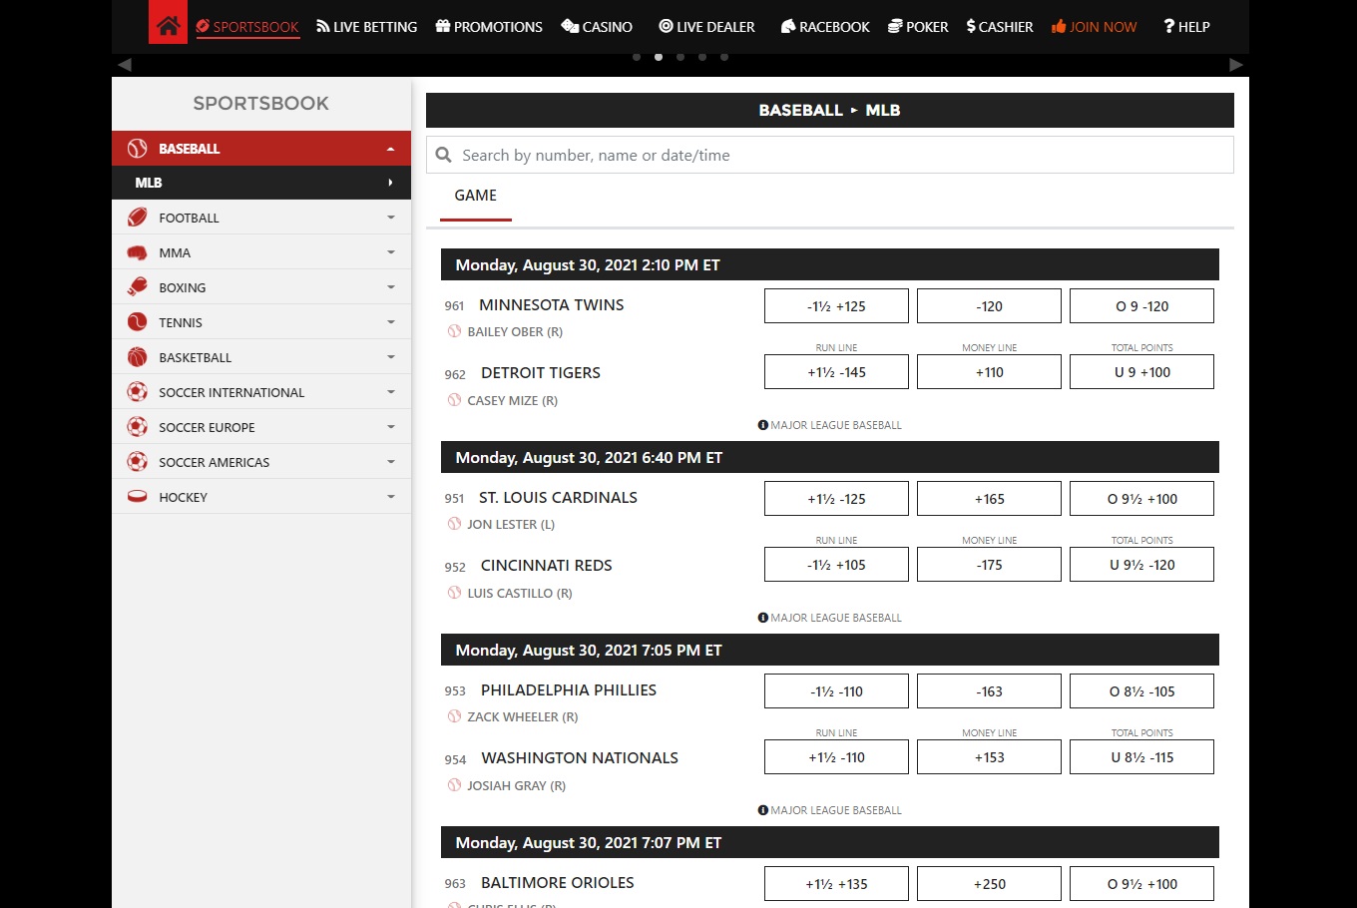
Task: Bet Cincinnati Reds run line -1½ +105
Action: pyautogui.click(x=836, y=565)
